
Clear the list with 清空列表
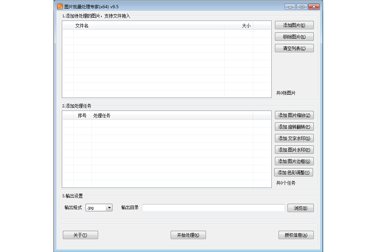pos(294,48)
